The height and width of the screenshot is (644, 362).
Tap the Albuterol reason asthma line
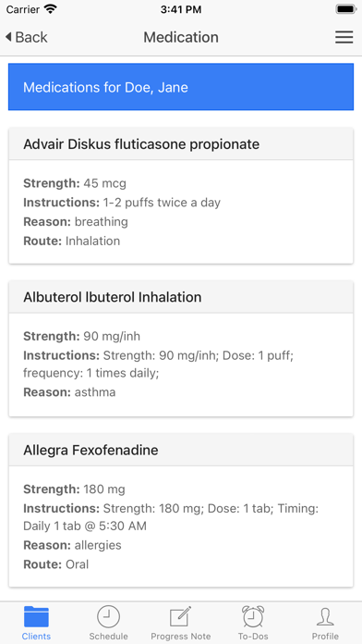pos(69,392)
